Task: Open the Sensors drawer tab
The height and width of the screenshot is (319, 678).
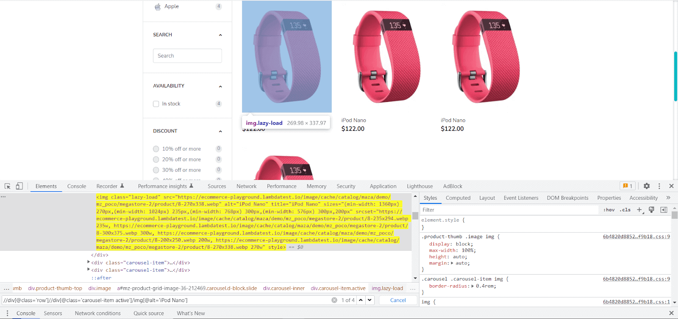Action: (53, 313)
